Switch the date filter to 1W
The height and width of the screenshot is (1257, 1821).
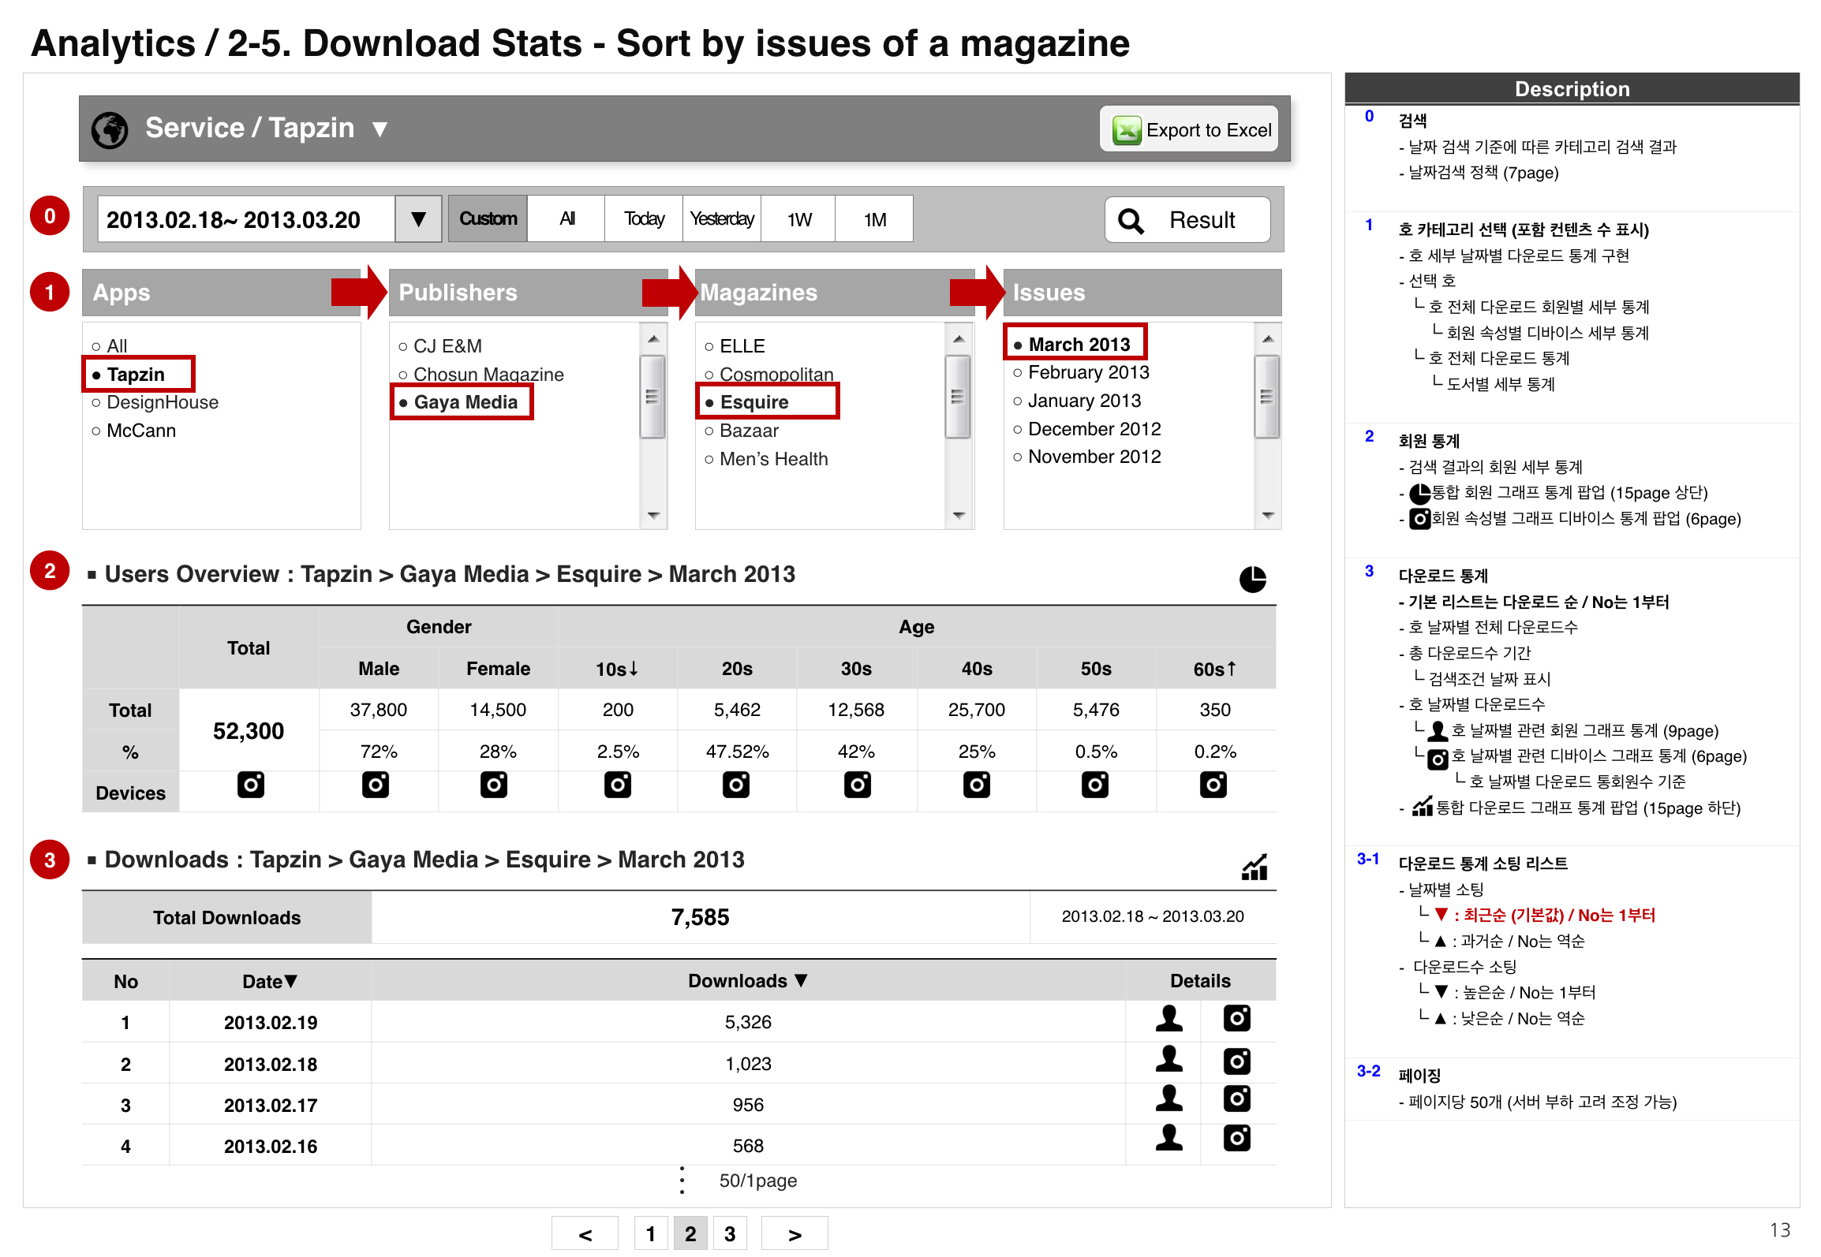tap(798, 219)
